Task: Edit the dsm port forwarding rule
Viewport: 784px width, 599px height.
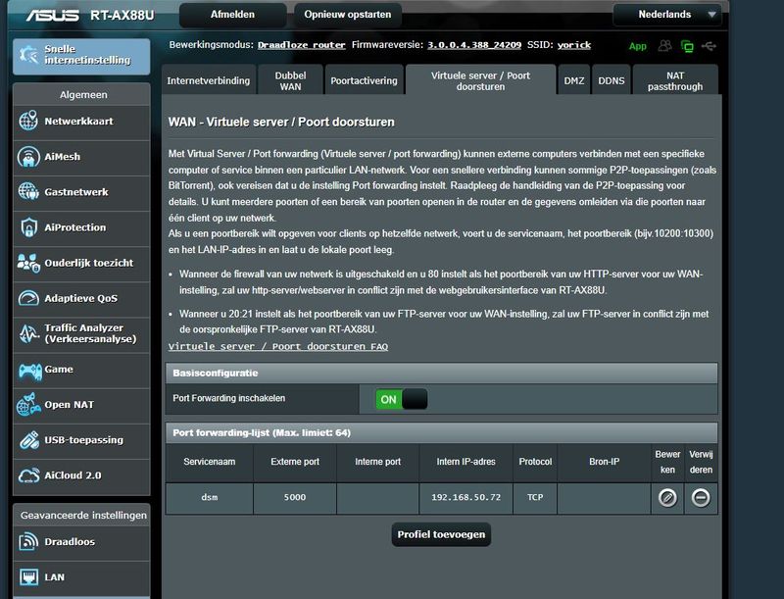Action: [x=667, y=498]
